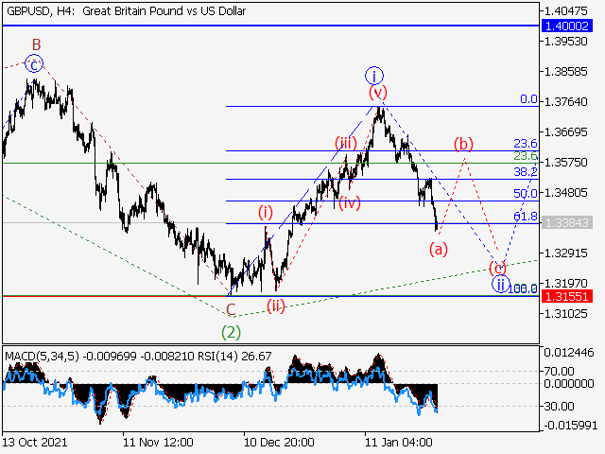Screen dimensions: 605x454
Task: Click the red B wave label
Action: [x=36, y=44]
